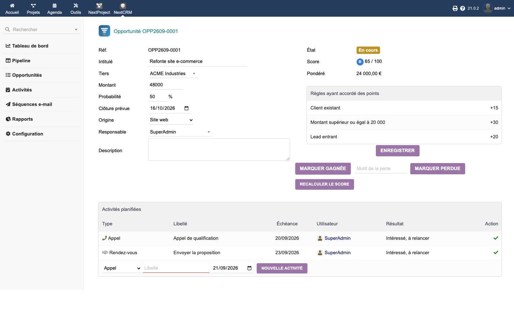
Task: Click the opportunity funnel icon by the title
Action: tap(104, 31)
